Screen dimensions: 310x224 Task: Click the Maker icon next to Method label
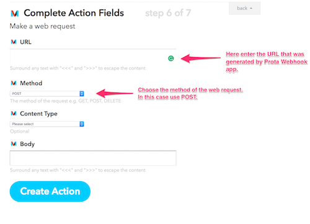coord(14,83)
